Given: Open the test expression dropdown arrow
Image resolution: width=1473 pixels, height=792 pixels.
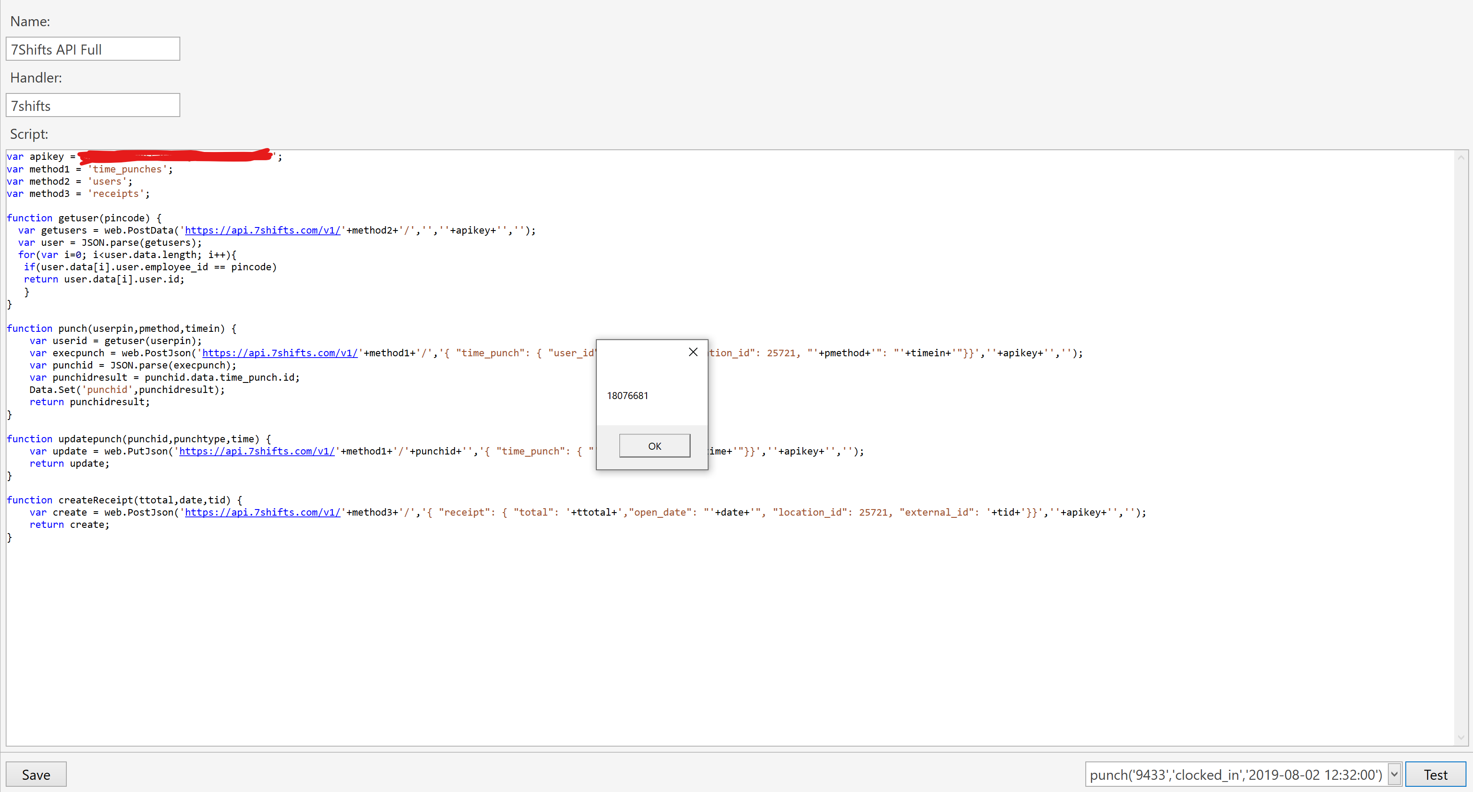Looking at the screenshot, I should [x=1394, y=774].
